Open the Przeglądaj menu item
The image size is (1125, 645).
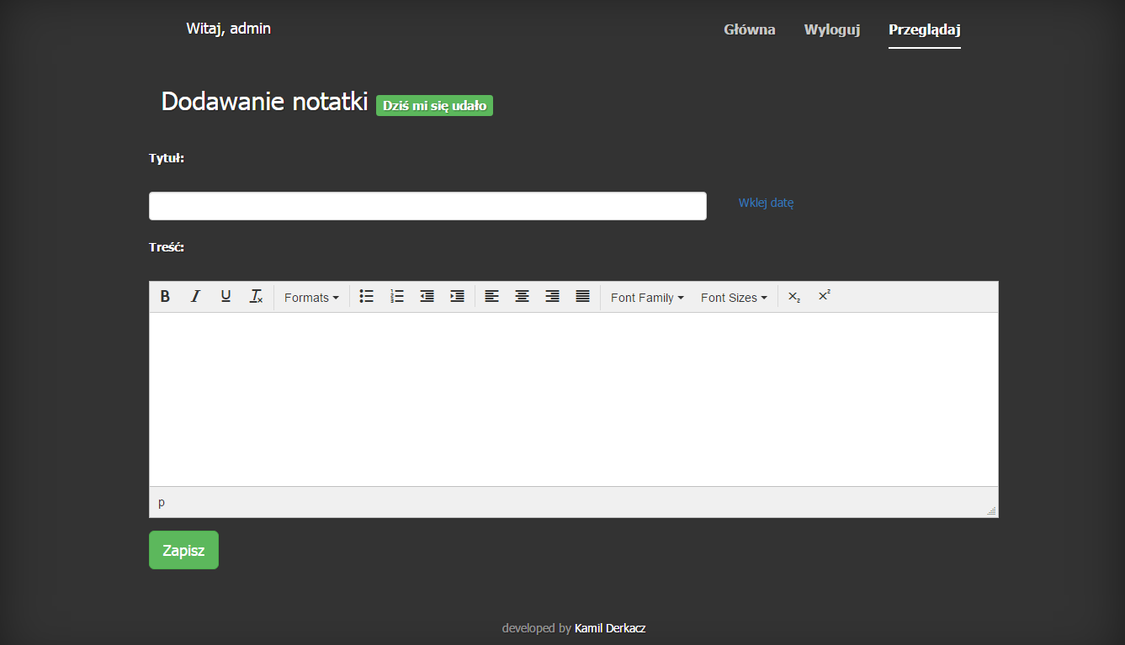925,29
